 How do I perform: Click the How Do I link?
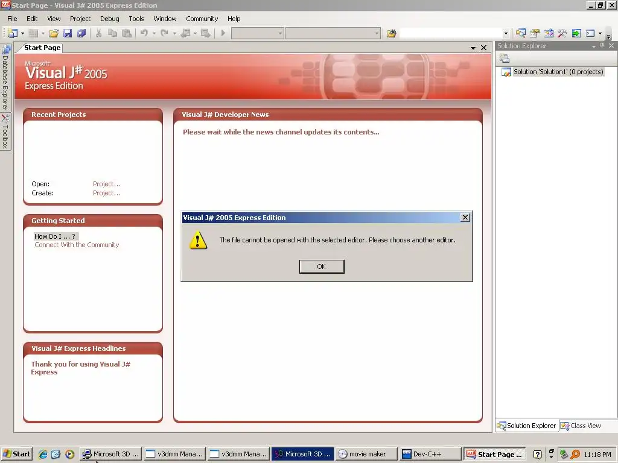tap(55, 236)
